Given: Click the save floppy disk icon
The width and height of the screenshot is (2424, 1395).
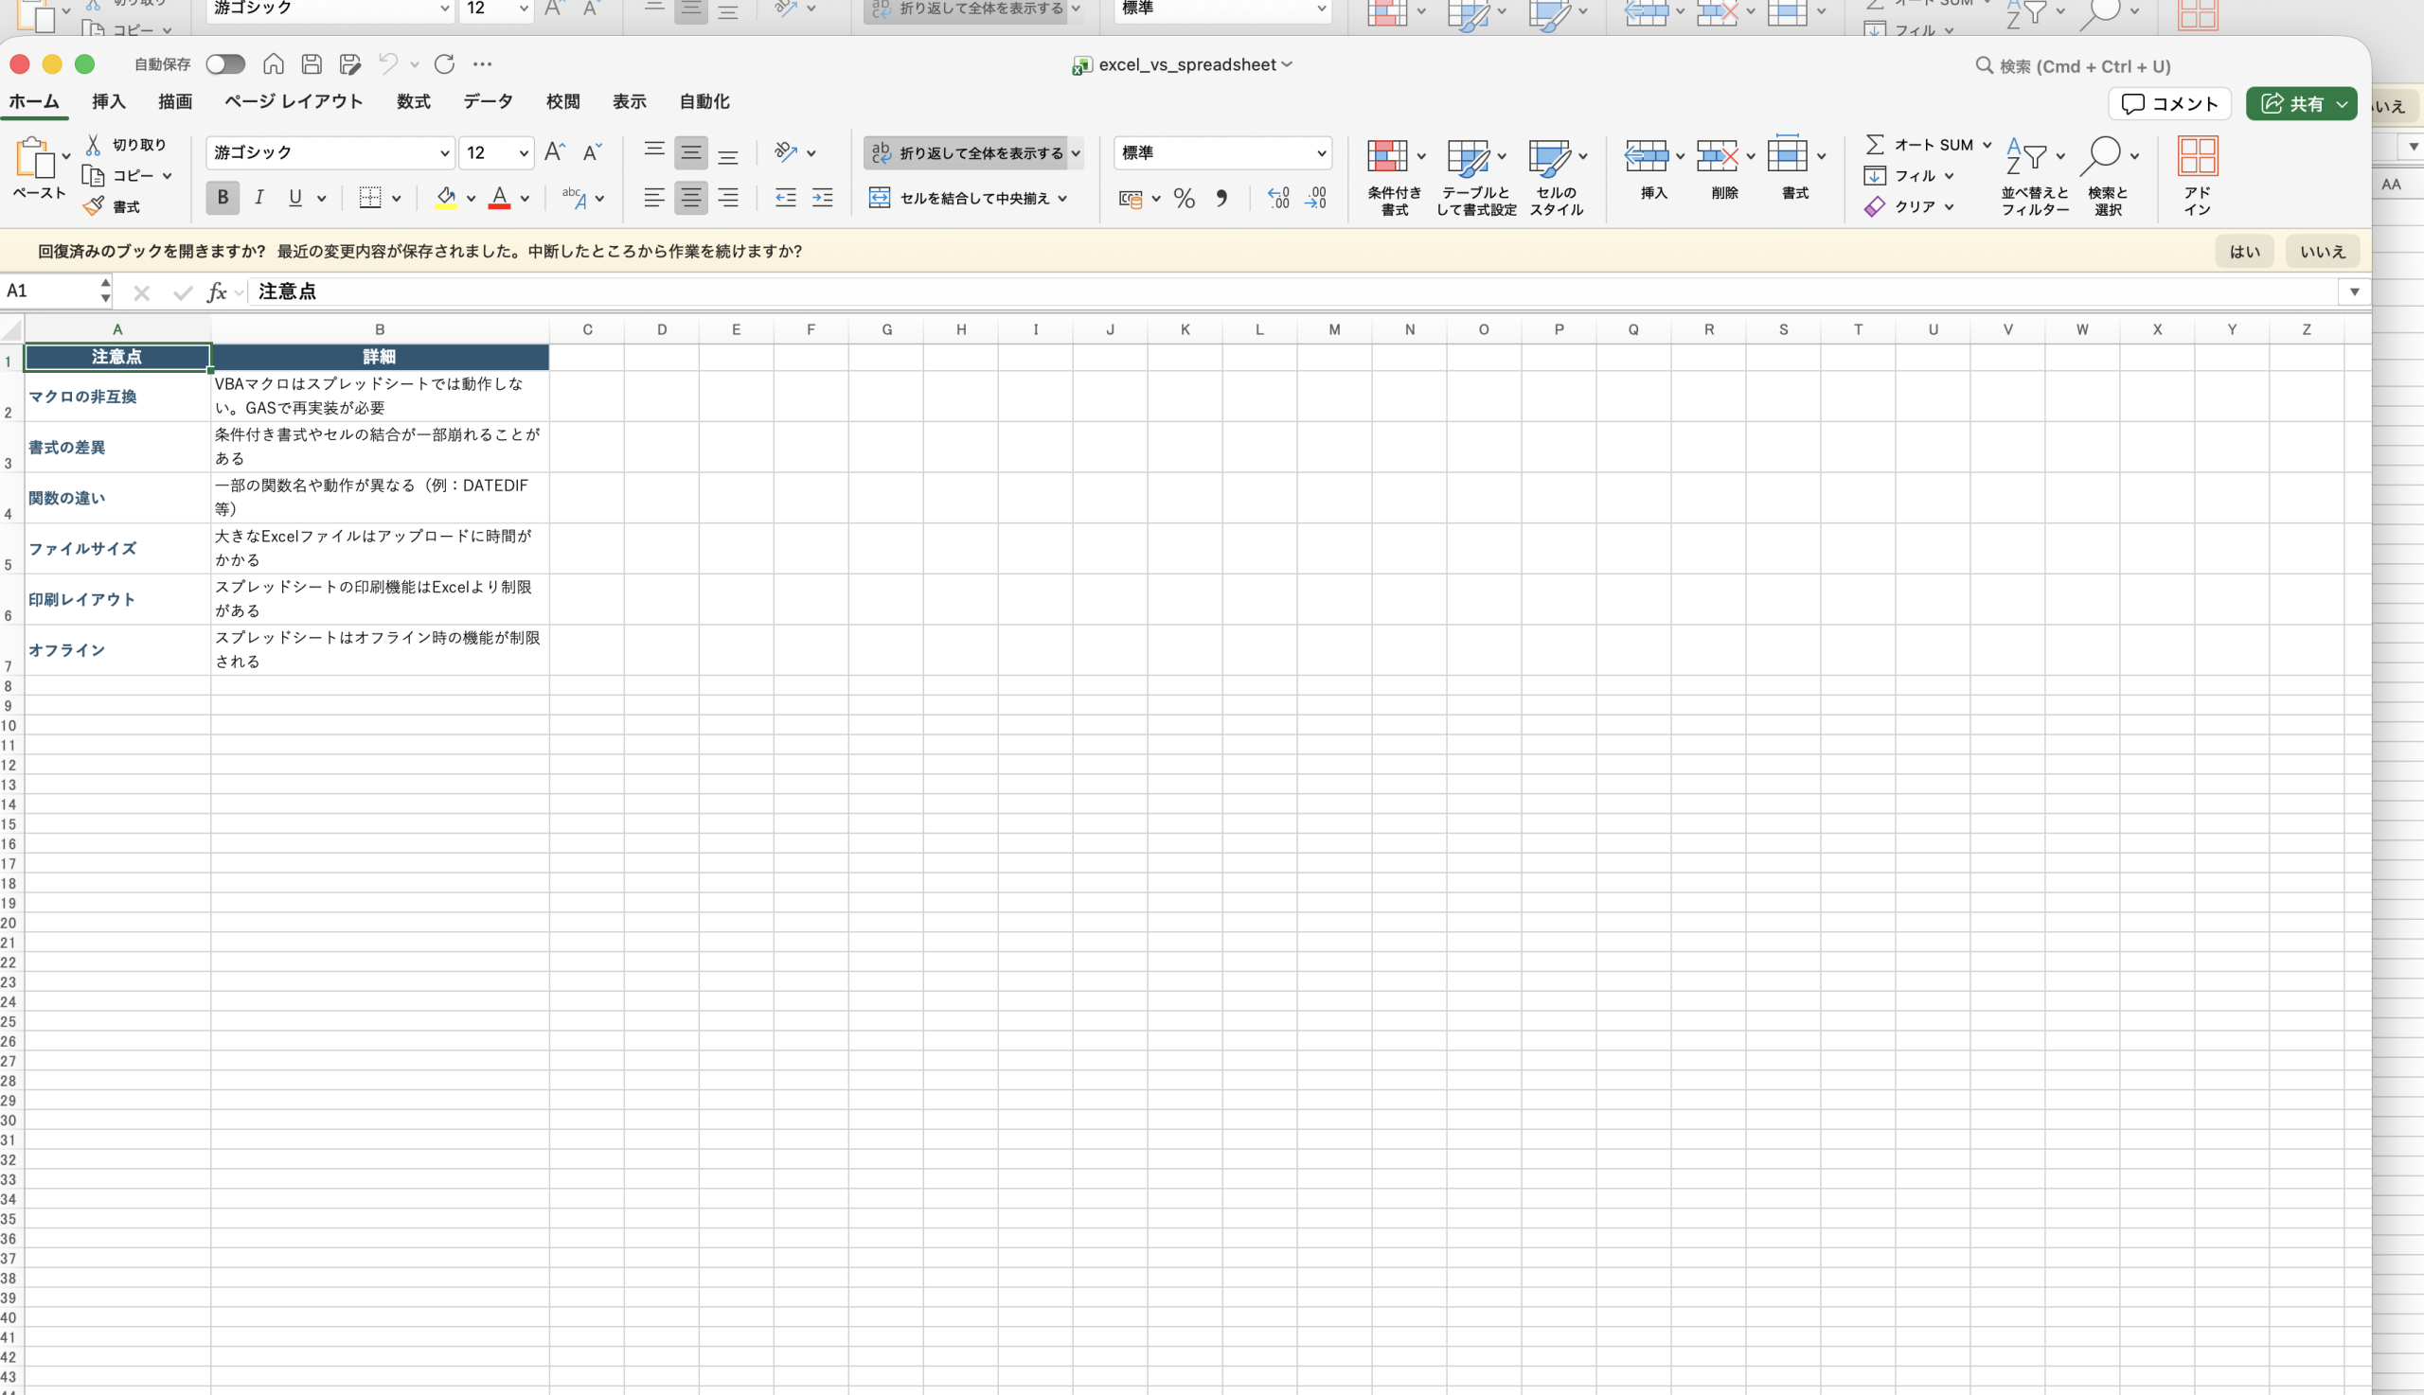Looking at the screenshot, I should [x=312, y=64].
